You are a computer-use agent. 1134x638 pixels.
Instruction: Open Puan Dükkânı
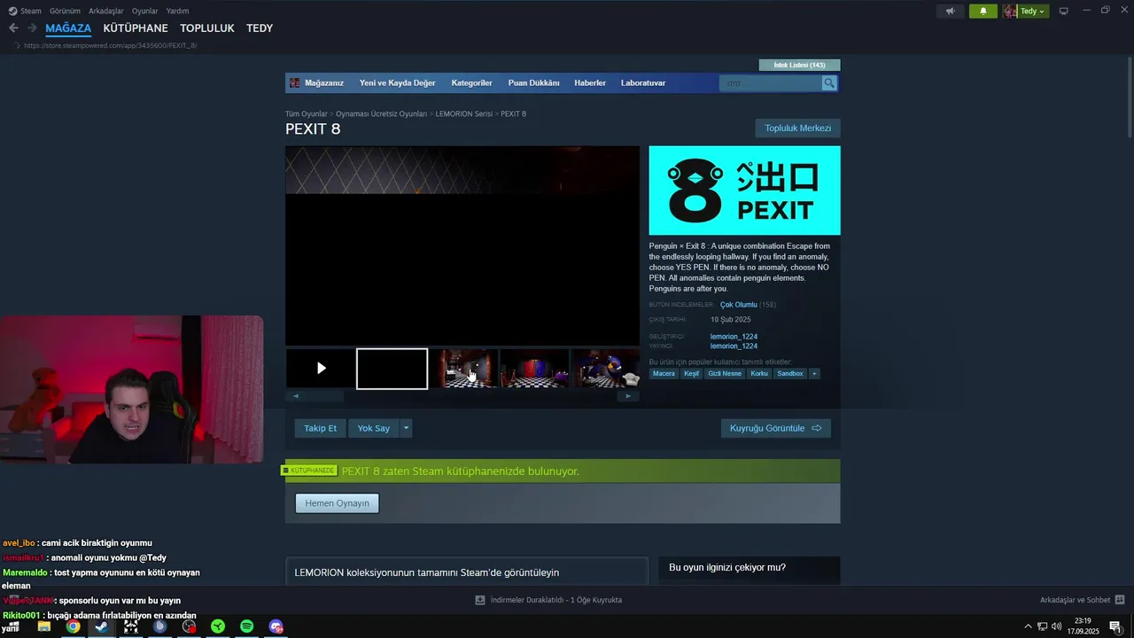533,83
